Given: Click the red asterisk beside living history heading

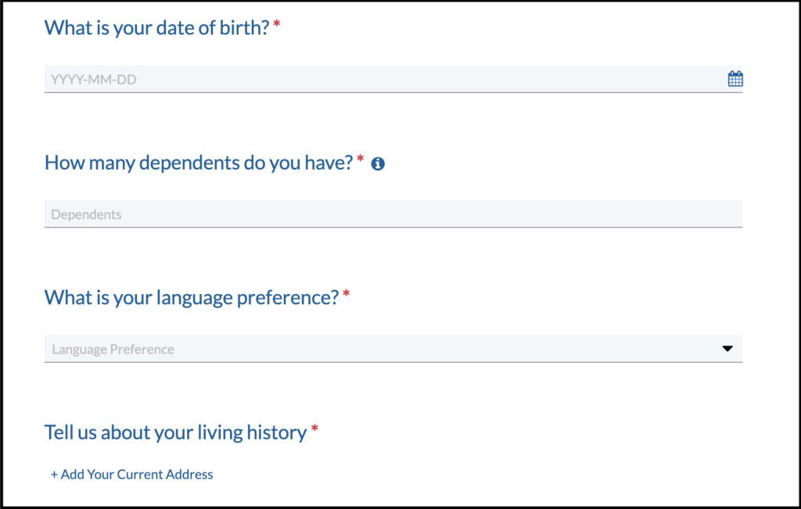Looking at the screenshot, I should (x=314, y=429).
